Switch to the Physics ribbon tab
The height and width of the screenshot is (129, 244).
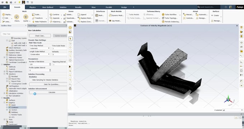[x=32, y=7]
